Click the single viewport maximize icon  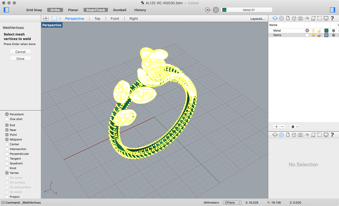coord(54,19)
